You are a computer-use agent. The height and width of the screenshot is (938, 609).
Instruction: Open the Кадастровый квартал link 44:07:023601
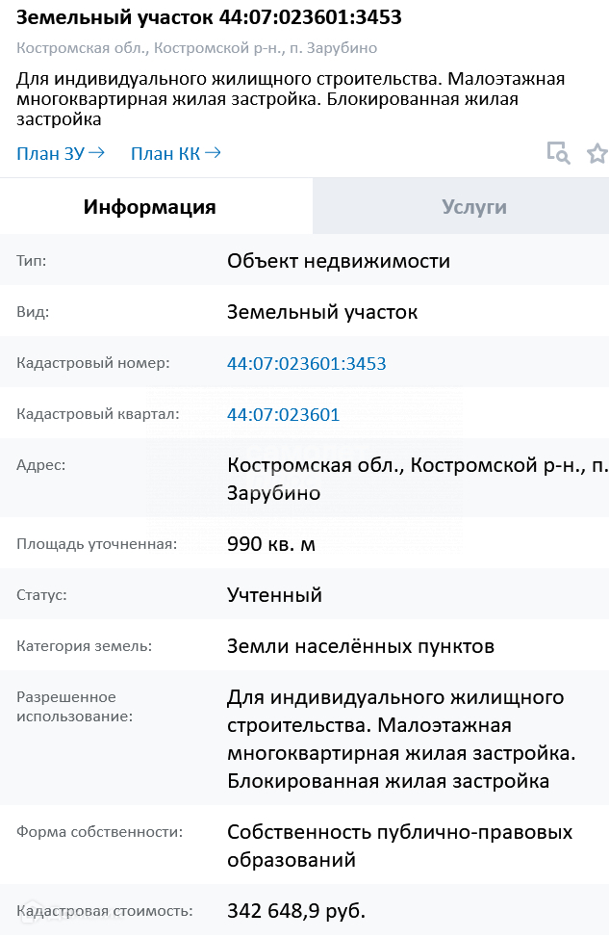pyautogui.click(x=283, y=415)
